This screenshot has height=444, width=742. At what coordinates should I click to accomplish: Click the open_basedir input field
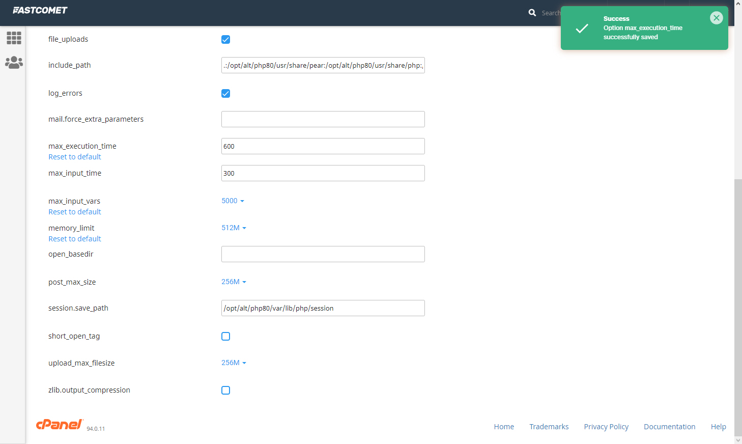(323, 254)
